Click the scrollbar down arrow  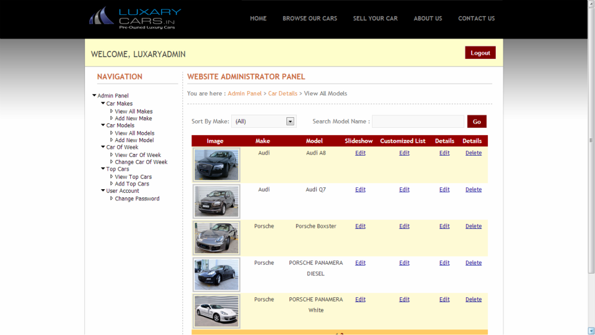591,331
